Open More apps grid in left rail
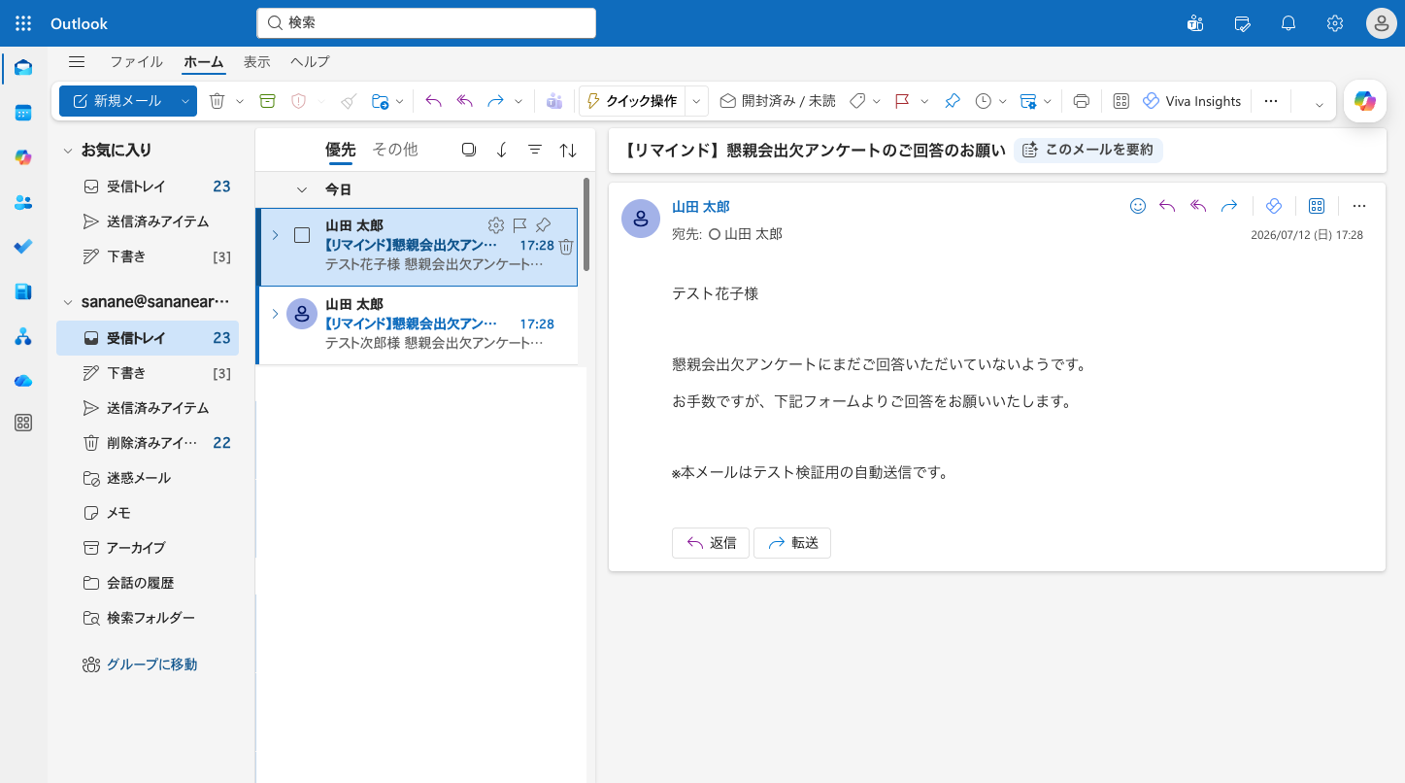This screenshot has height=783, width=1405. (23, 423)
